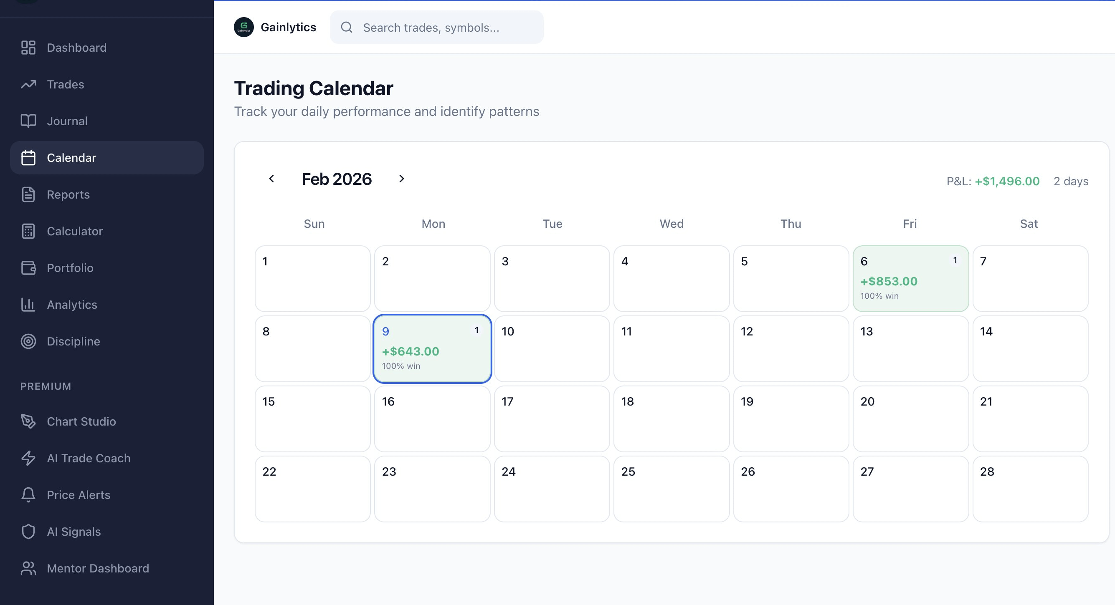1115x605 pixels.
Task: Select February 6 day with +$853.00
Action: [910, 279]
